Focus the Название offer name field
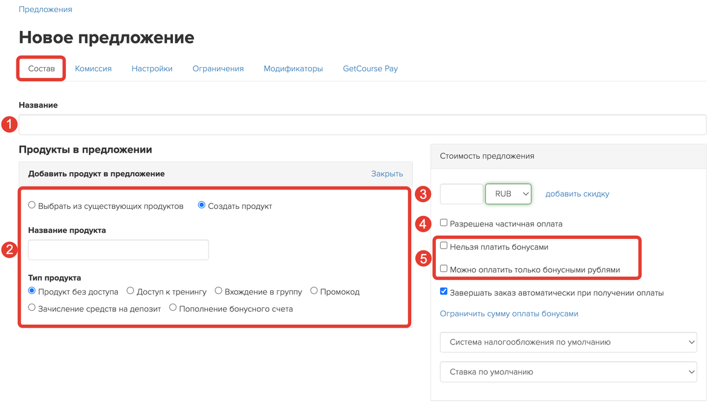725x405 pixels. point(363,124)
